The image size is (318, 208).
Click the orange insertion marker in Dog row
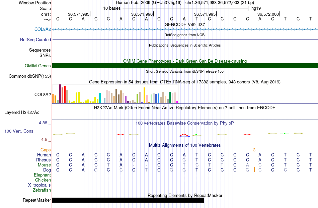[x=254, y=169]
